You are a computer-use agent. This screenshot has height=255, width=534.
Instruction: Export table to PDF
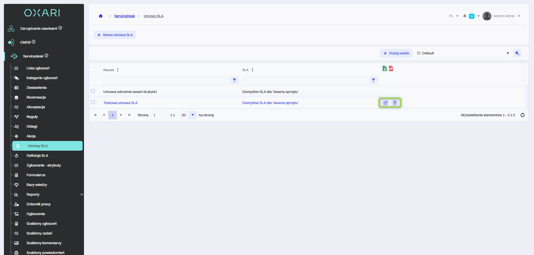click(391, 69)
